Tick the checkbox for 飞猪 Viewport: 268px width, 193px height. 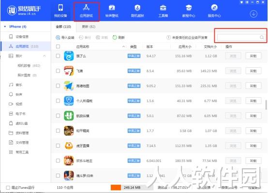coord(58,71)
